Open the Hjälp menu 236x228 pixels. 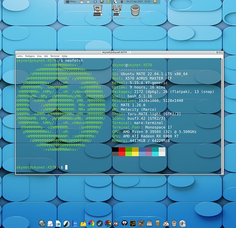pos(64,56)
